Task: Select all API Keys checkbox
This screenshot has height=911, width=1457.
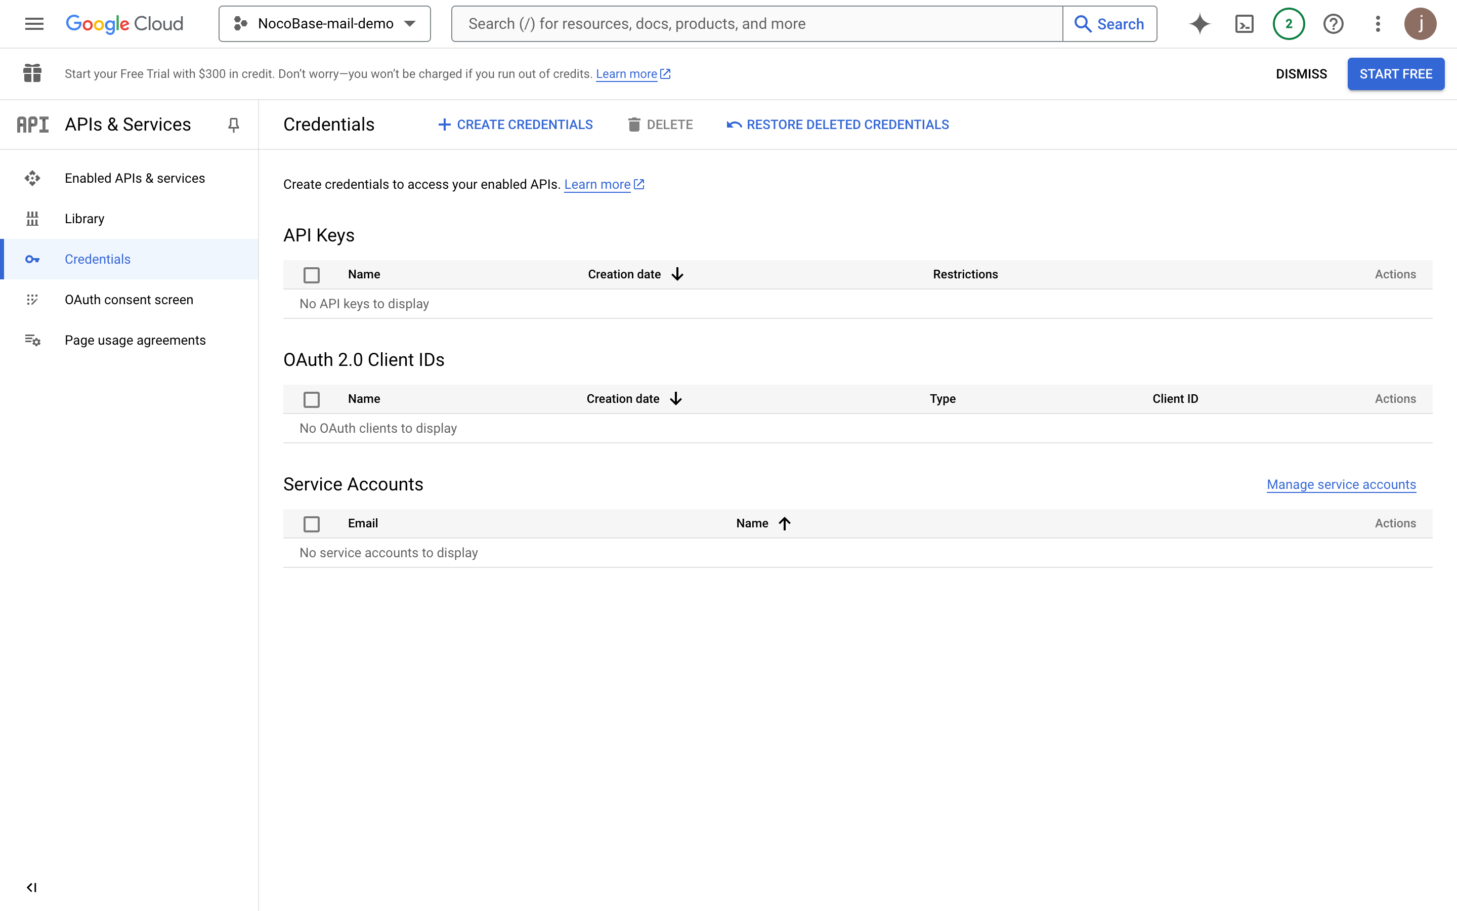Action: (x=311, y=275)
